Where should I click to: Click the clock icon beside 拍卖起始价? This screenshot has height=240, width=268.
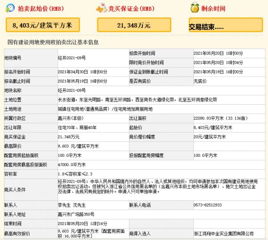[10, 8]
